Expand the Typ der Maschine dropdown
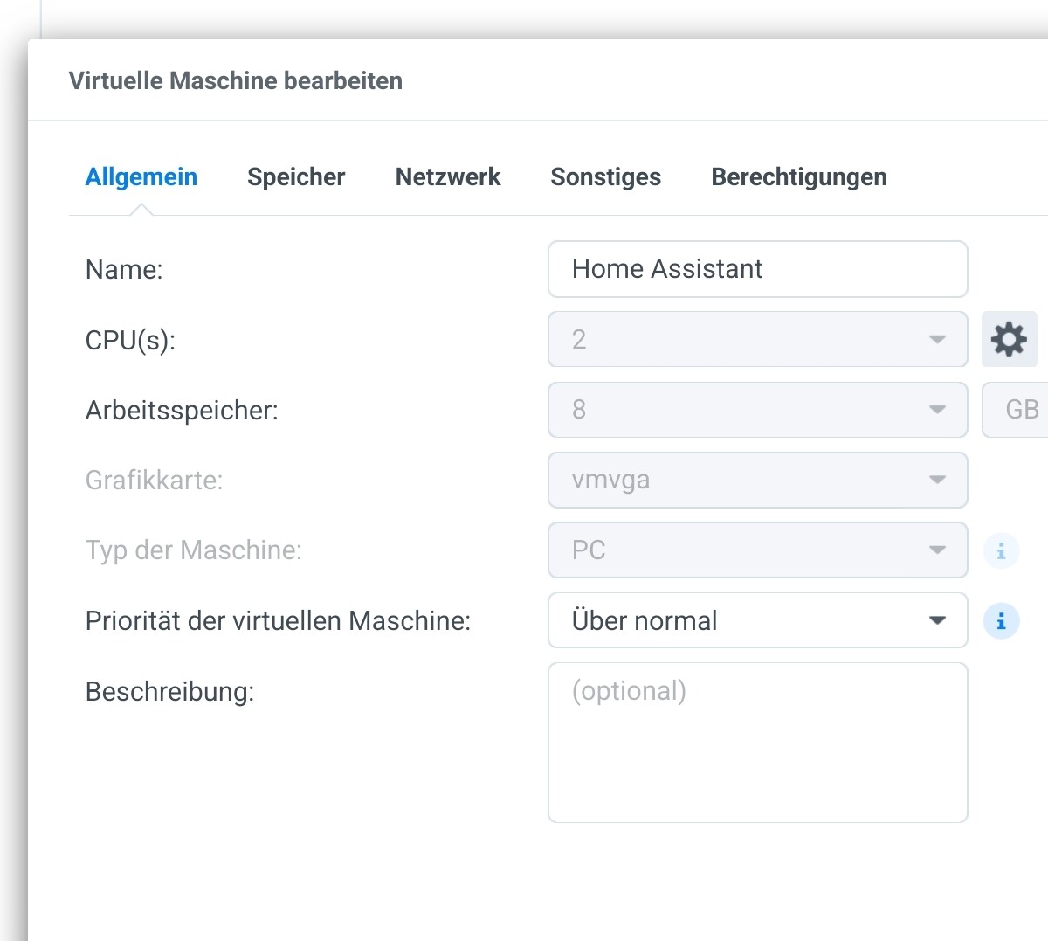The height and width of the screenshot is (941, 1048). click(x=756, y=550)
